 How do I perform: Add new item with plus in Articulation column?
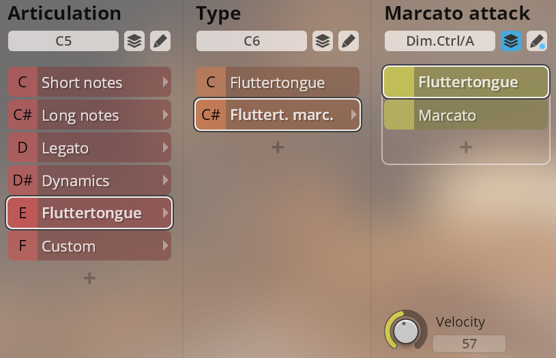tap(89, 278)
